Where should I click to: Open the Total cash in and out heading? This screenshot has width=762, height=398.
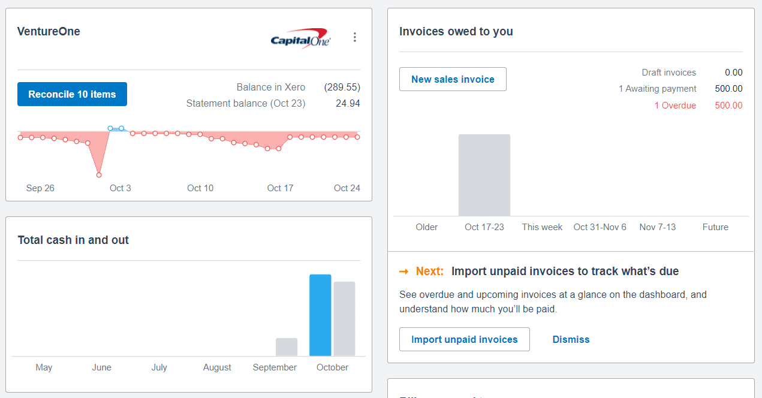coord(73,240)
